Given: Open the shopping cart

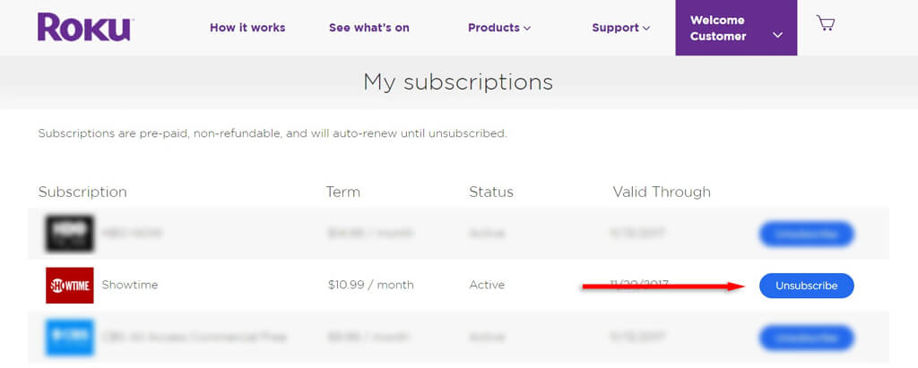Looking at the screenshot, I should (x=826, y=24).
